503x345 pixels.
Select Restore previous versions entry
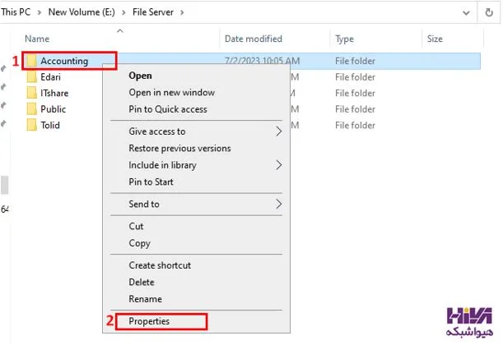click(179, 148)
